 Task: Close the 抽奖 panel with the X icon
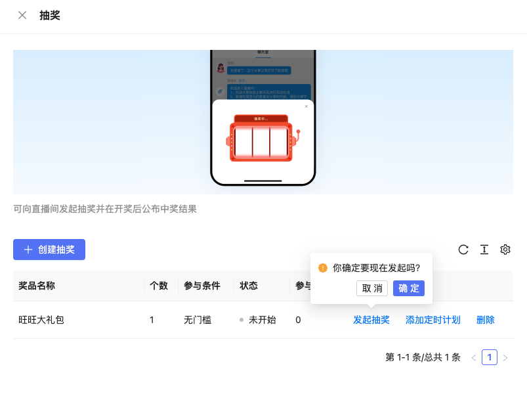pyautogui.click(x=22, y=15)
